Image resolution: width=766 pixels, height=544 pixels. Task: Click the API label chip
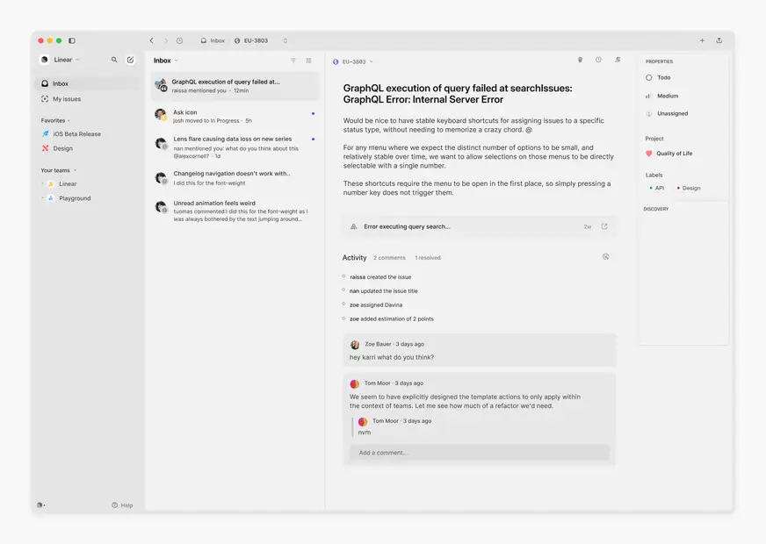point(656,188)
